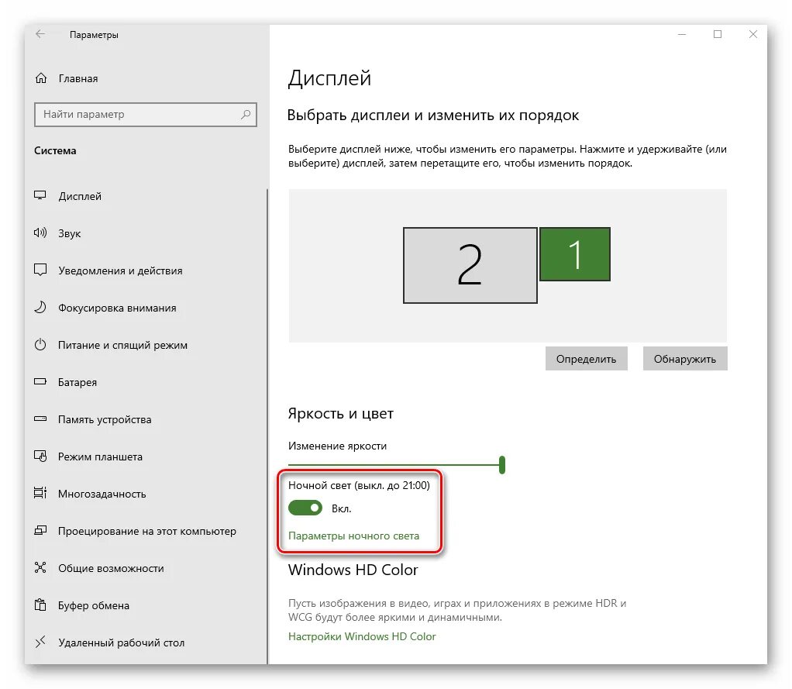This screenshot has height=689, width=792.
Task: Select Дисплей label in sidebar
Action: (x=80, y=196)
